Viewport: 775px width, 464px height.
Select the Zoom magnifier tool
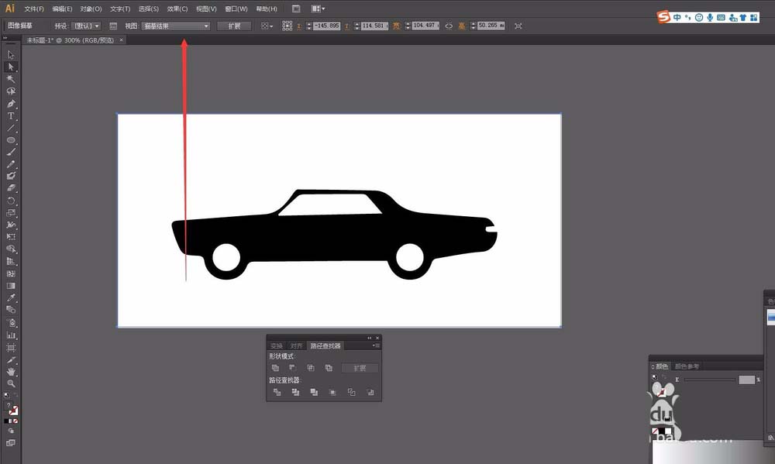11,383
